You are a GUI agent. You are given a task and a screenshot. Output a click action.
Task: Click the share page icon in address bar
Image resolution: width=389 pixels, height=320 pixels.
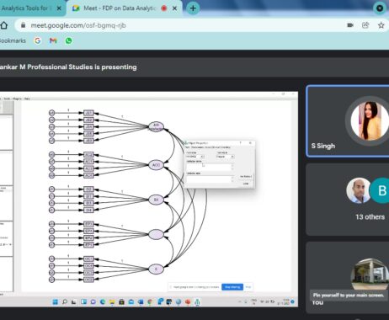click(365, 25)
